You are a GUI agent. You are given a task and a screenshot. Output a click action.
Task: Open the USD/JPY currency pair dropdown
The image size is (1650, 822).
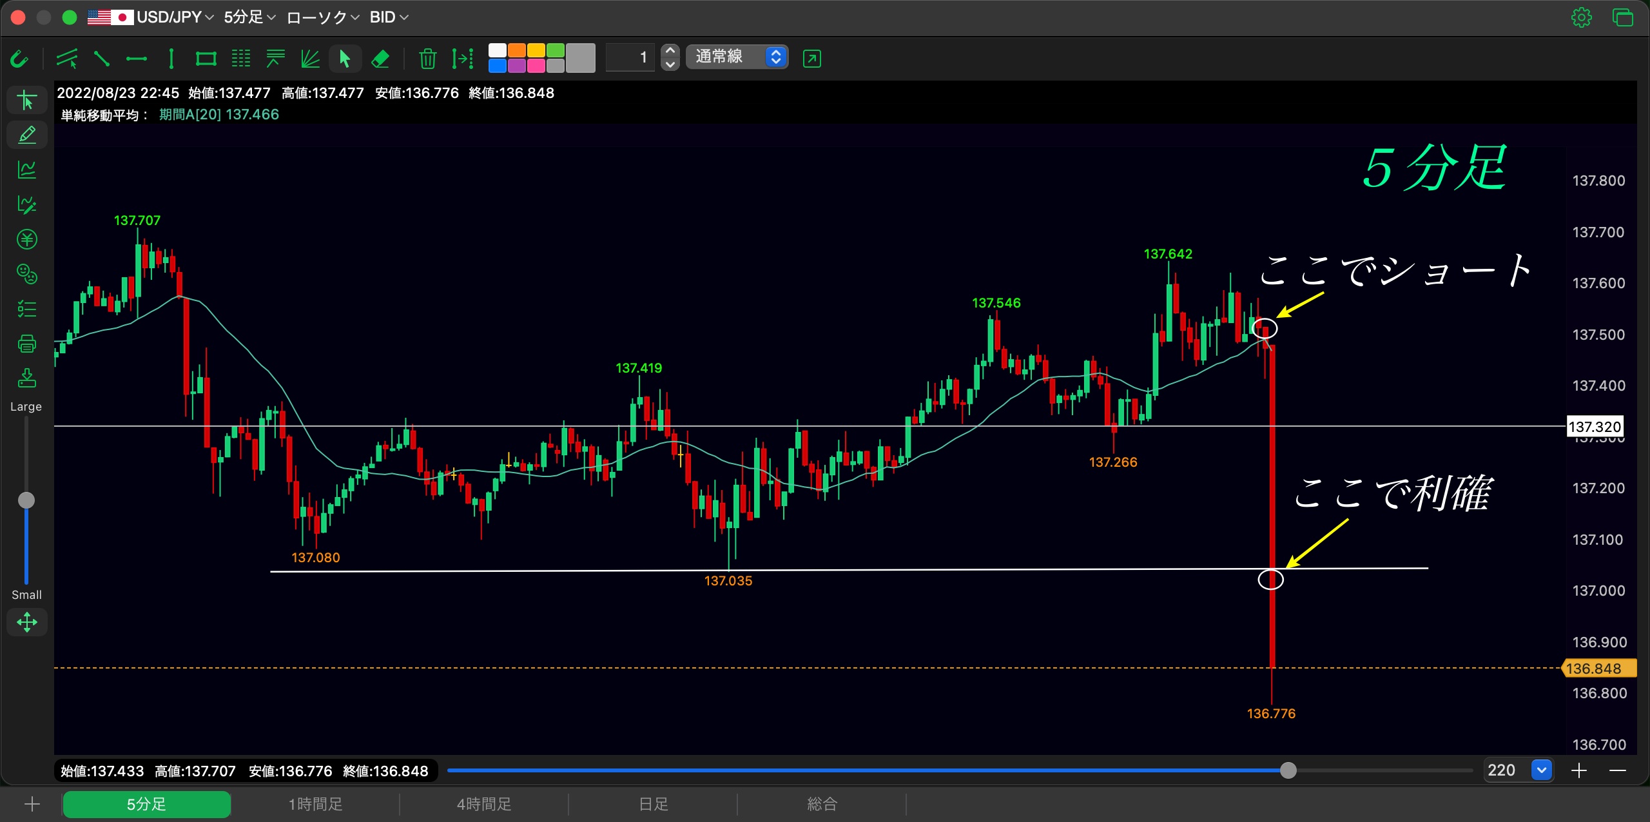pos(151,17)
